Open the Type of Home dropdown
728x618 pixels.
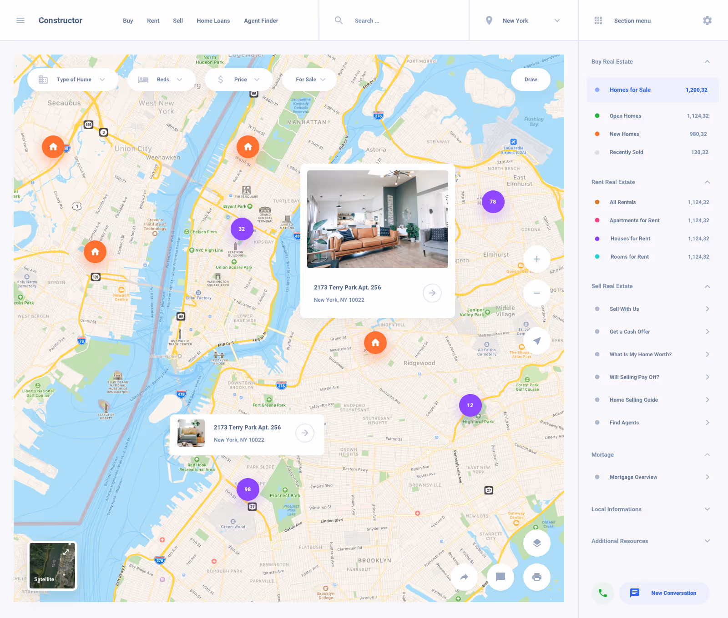[73, 79]
